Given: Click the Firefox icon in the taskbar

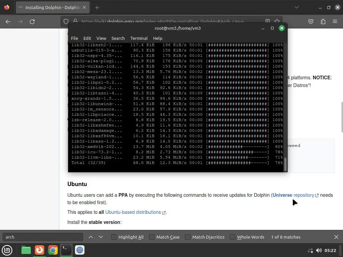Looking at the screenshot, I should tap(40, 250).
